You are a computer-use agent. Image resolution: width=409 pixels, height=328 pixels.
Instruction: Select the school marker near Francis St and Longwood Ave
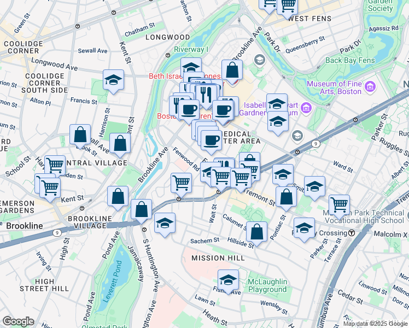tap(113, 80)
